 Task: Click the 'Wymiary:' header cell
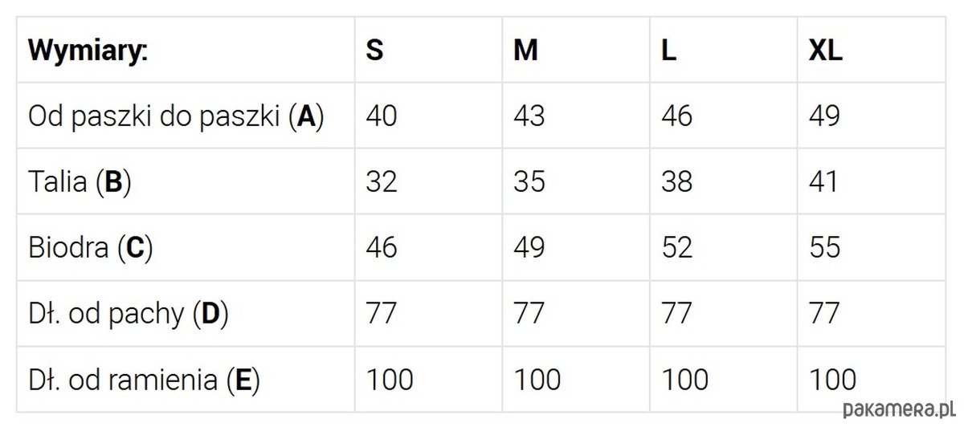tap(88, 51)
